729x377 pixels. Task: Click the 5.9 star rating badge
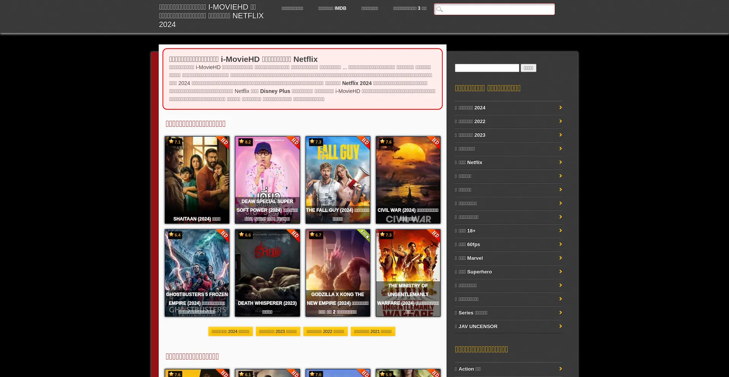(x=386, y=374)
